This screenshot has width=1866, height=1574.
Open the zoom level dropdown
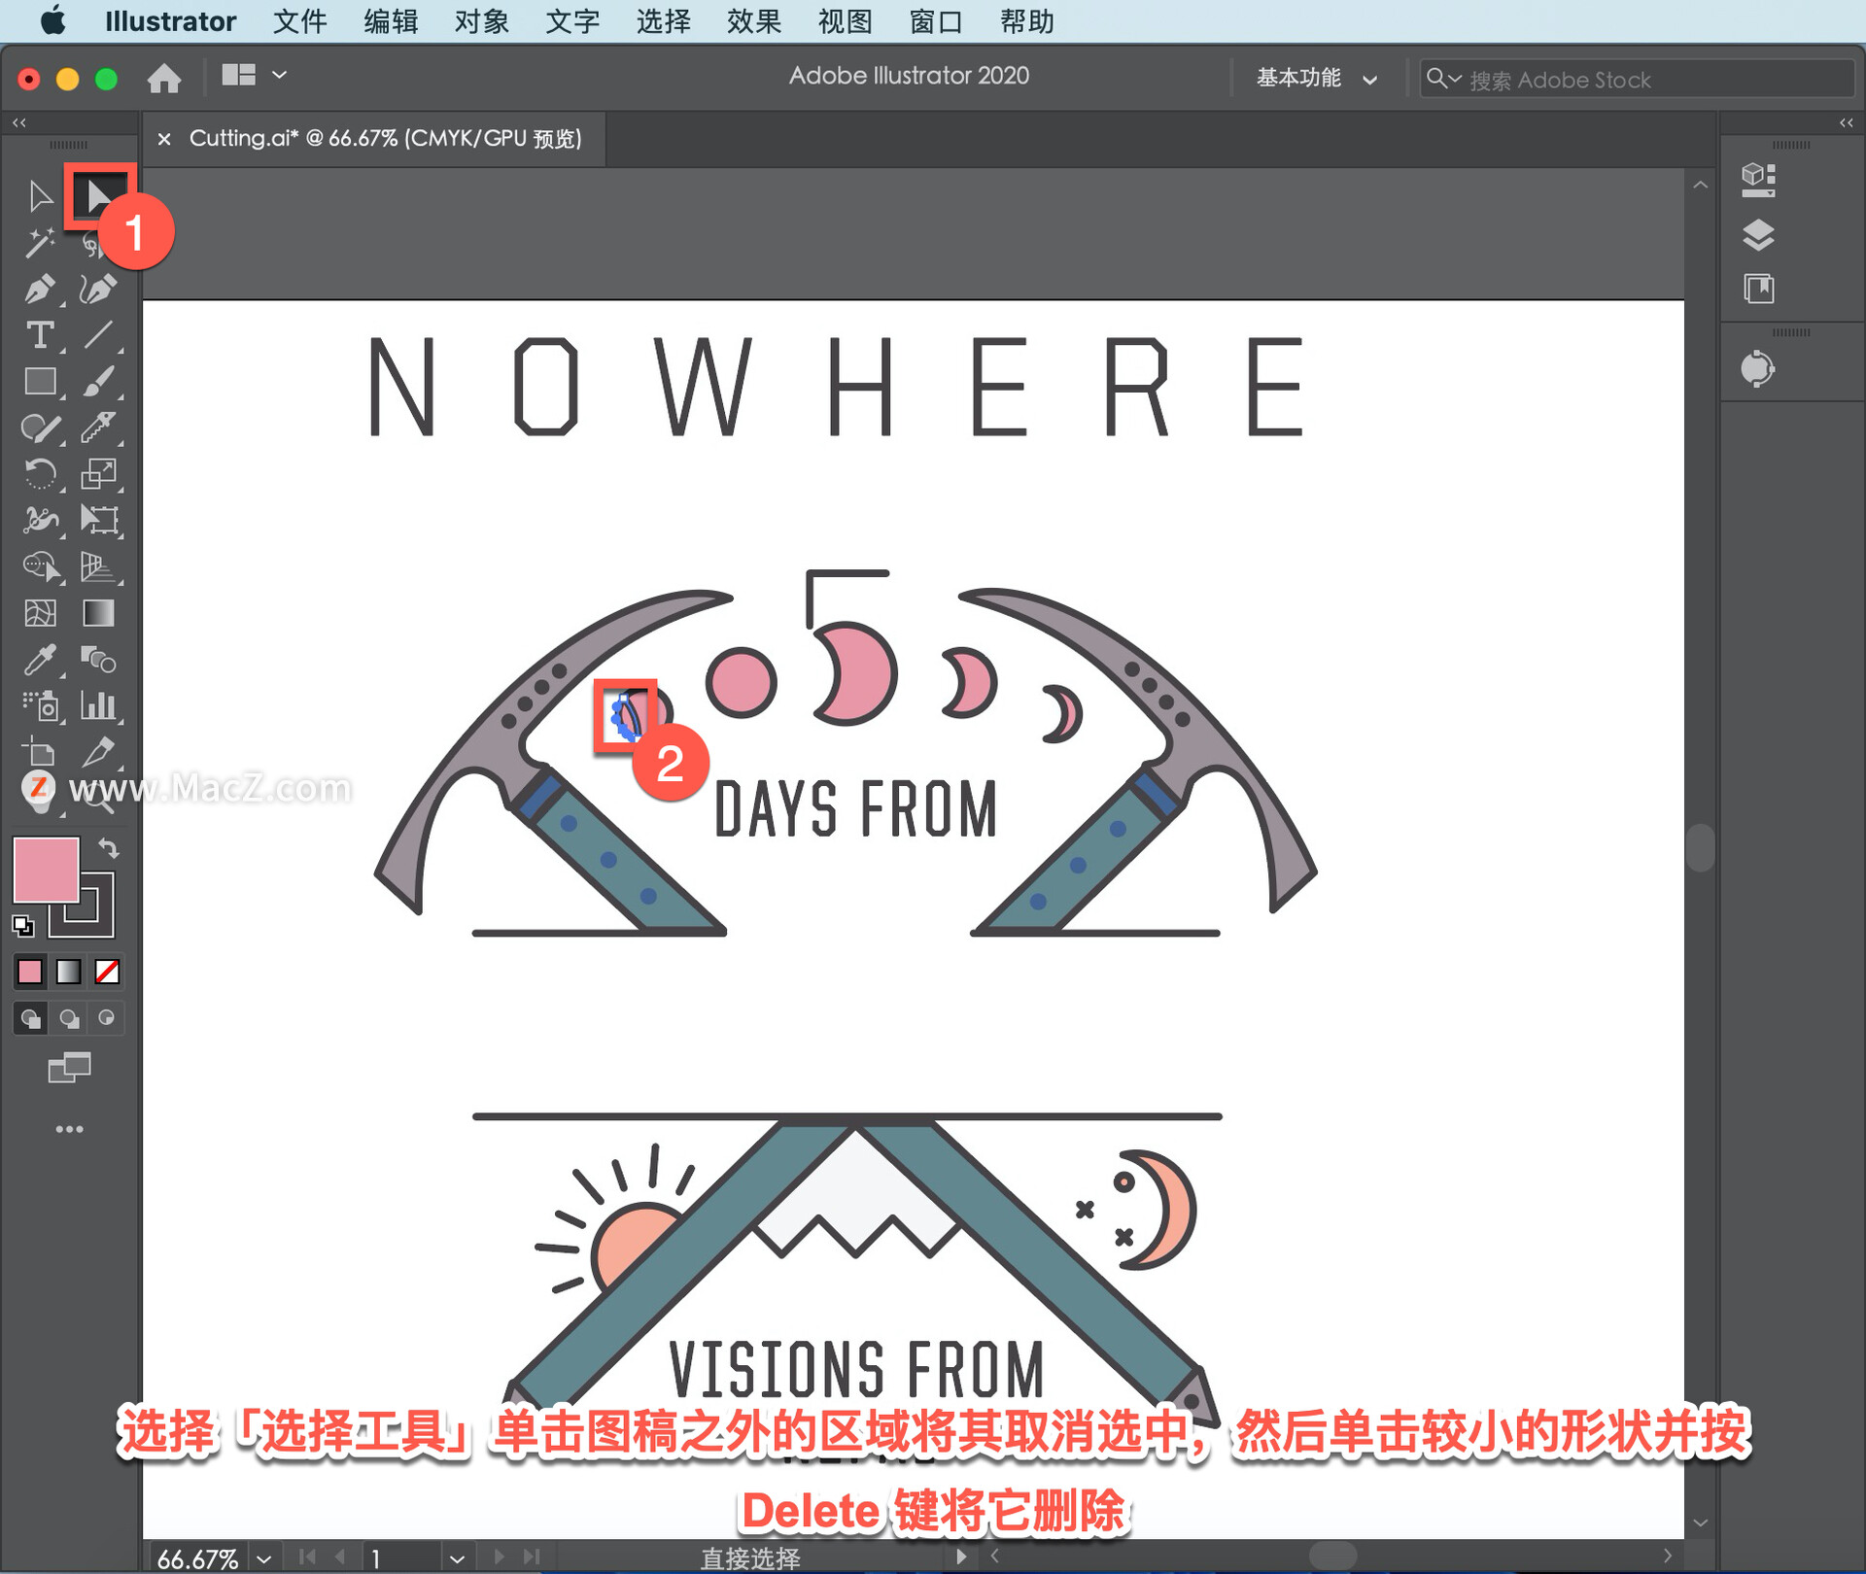(x=264, y=1558)
